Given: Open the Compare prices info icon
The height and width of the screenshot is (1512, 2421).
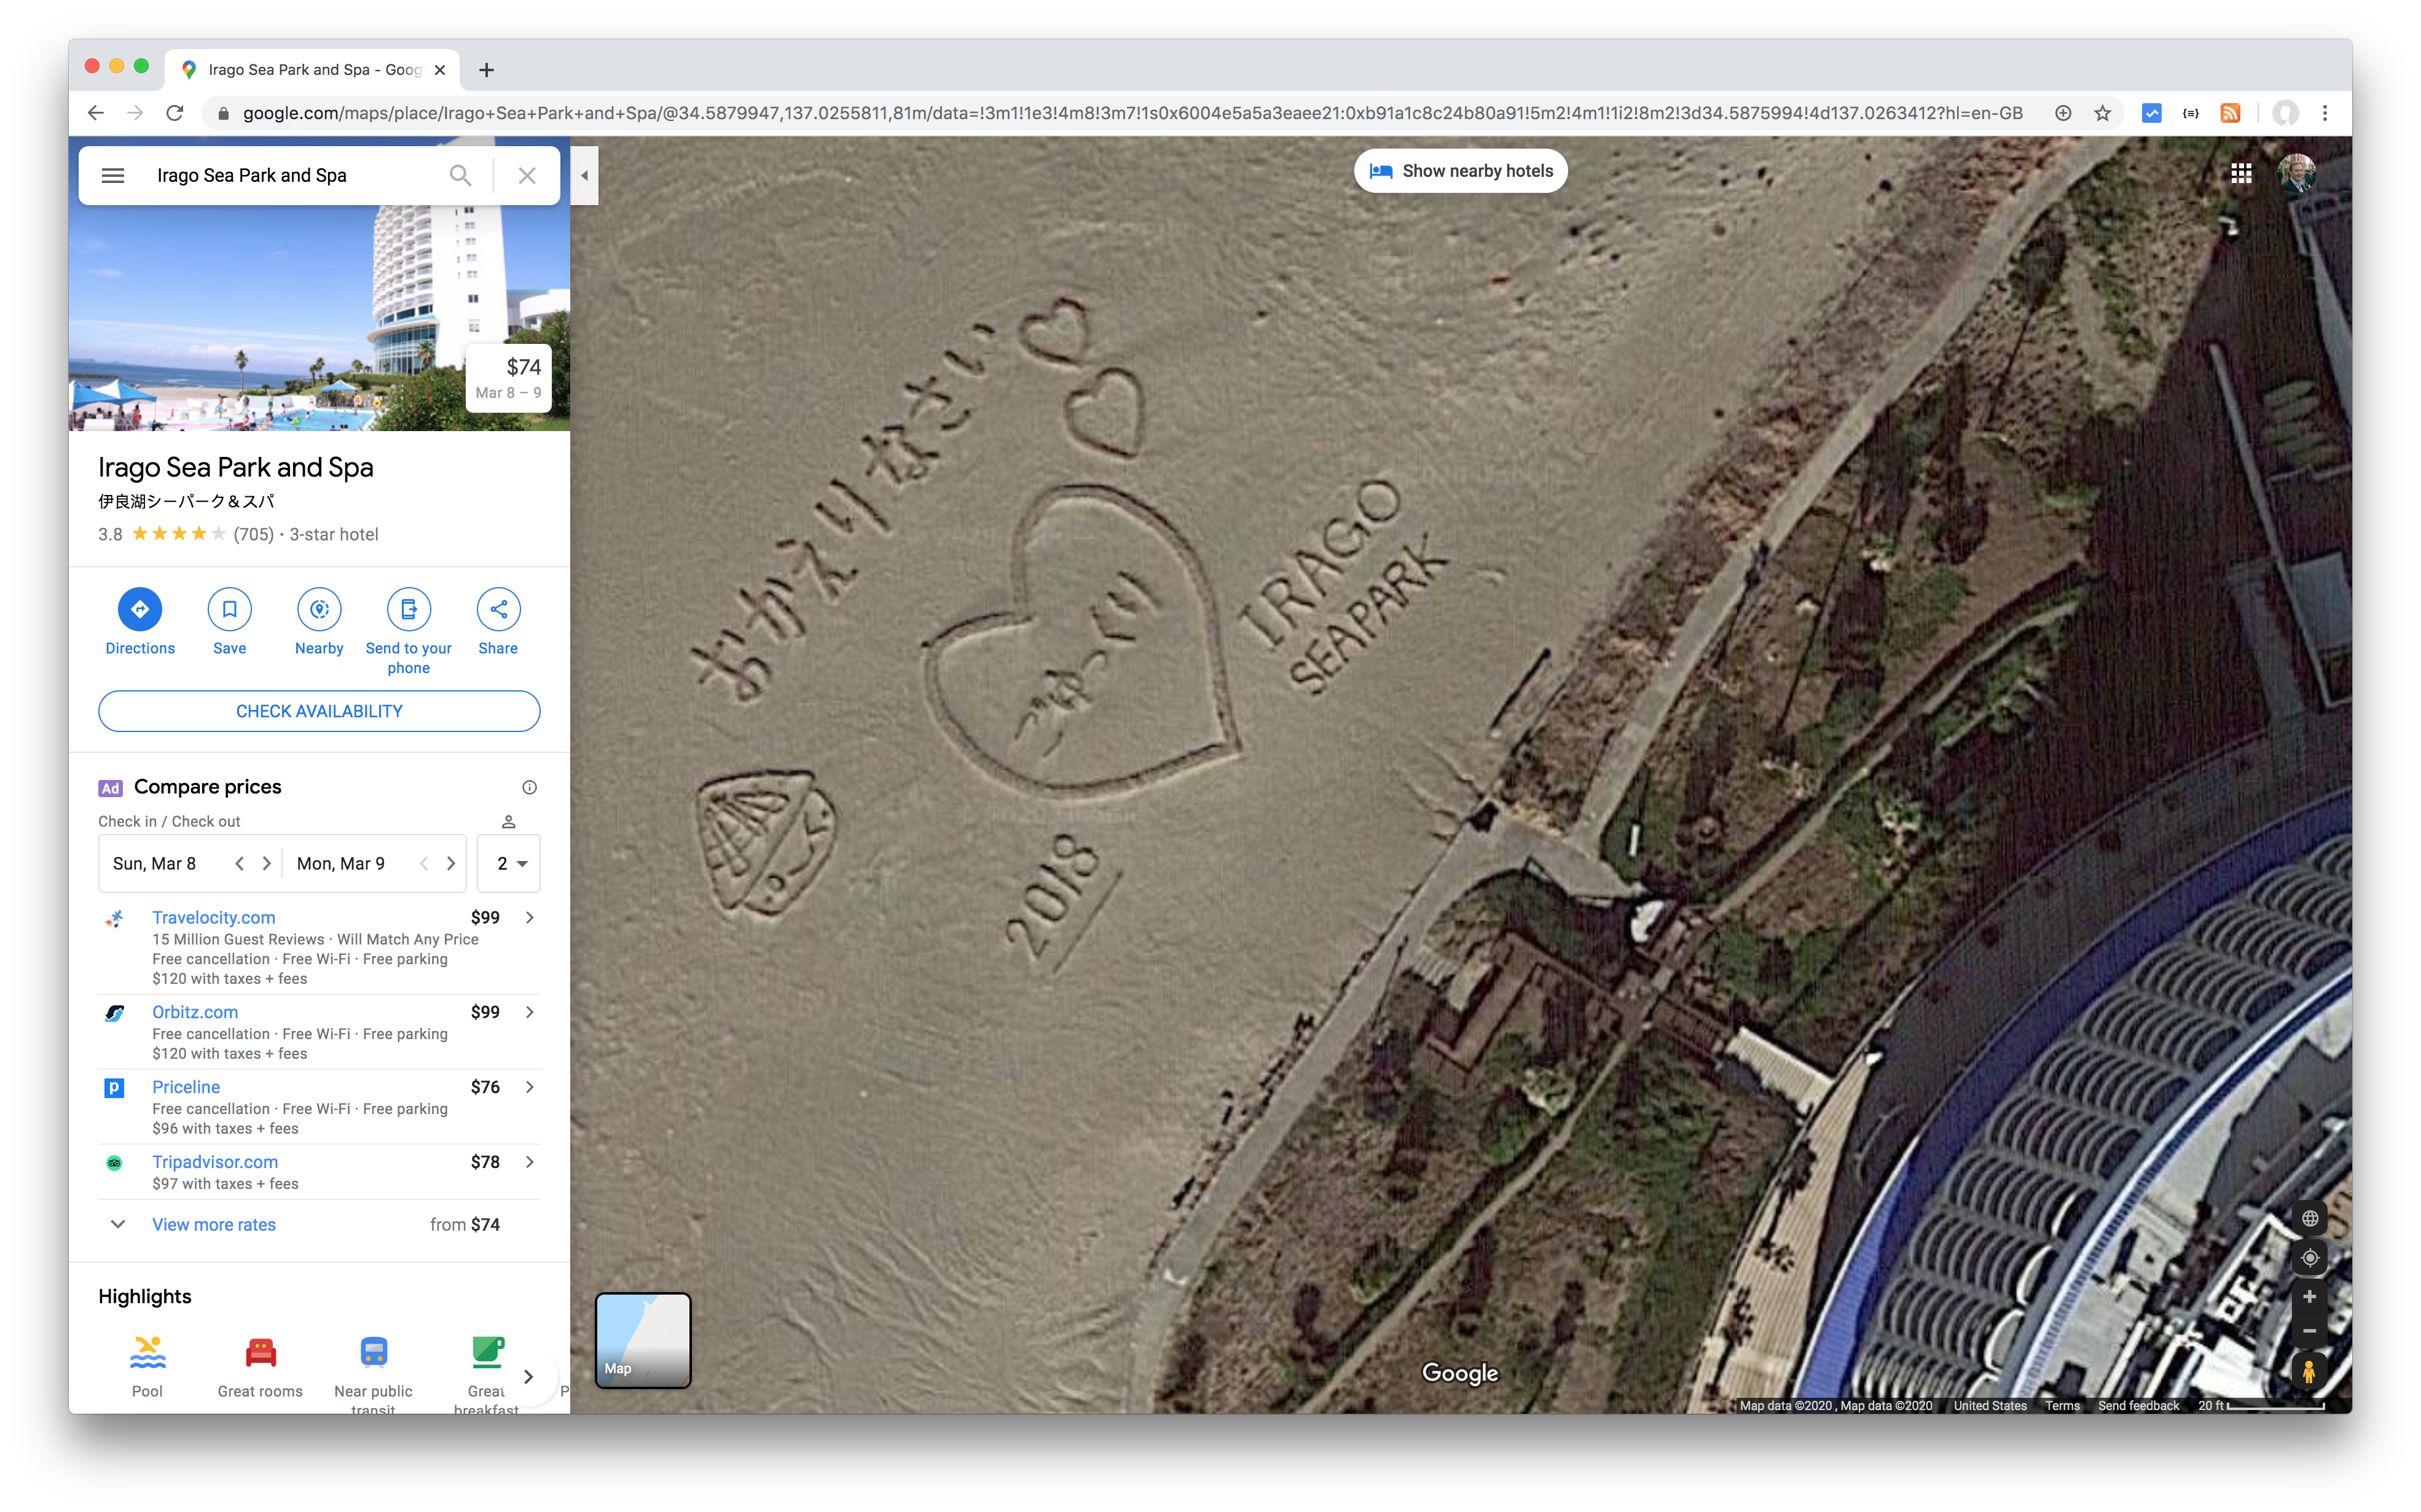Looking at the screenshot, I should pos(529,787).
